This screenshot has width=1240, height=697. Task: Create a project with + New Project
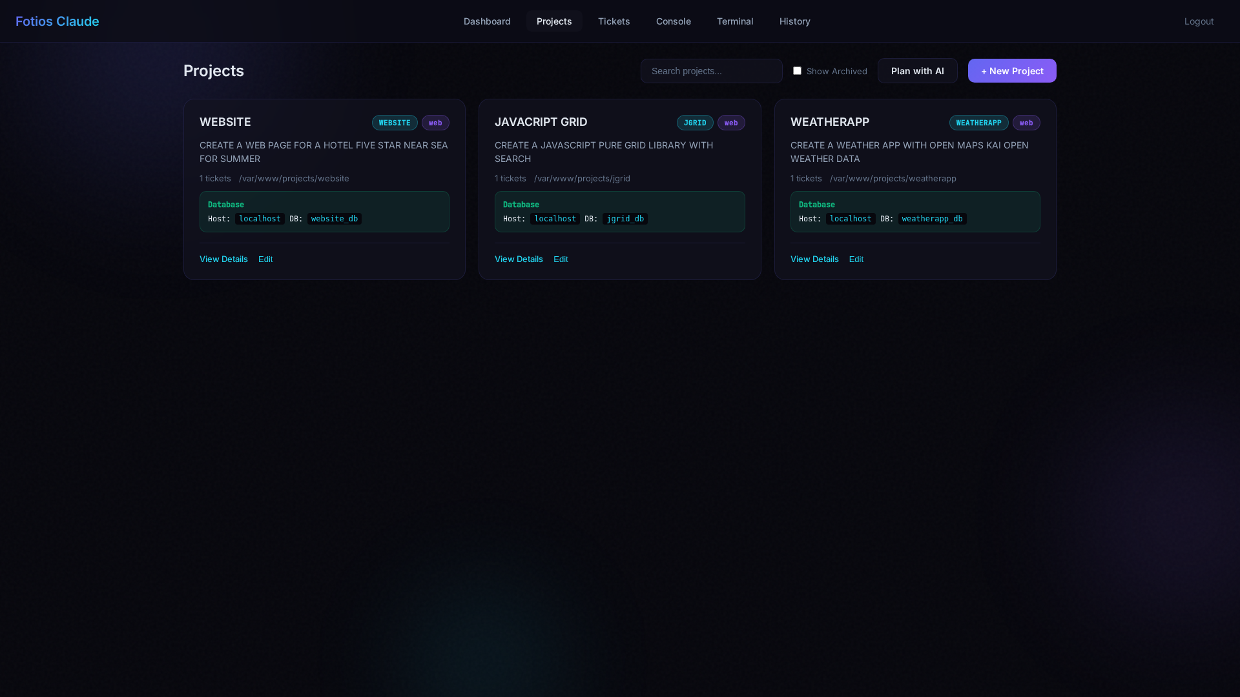(1011, 71)
